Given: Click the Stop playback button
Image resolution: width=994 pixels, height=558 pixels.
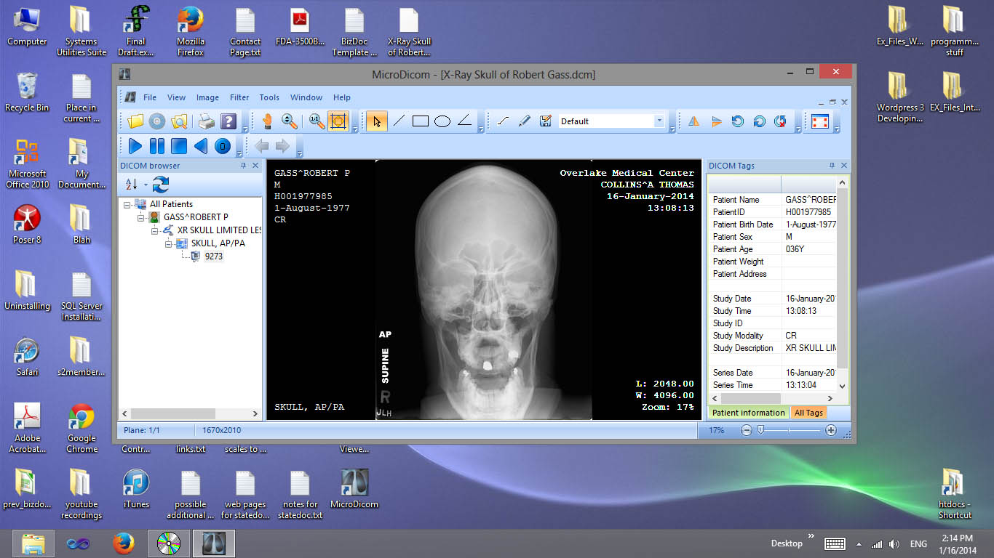Looking at the screenshot, I should click(x=179, y=146).
